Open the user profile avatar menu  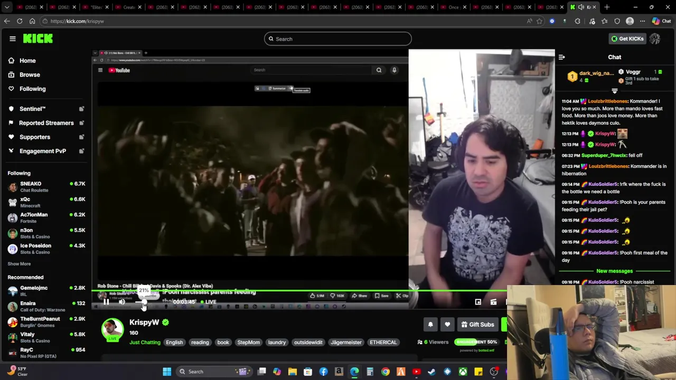[x=655, y=39]
